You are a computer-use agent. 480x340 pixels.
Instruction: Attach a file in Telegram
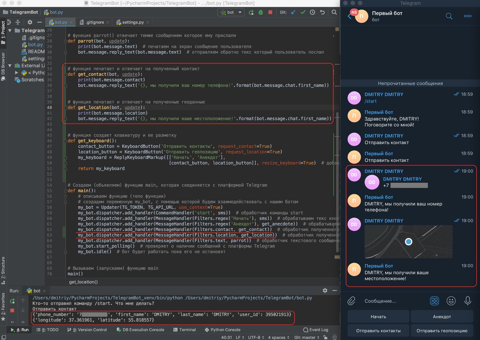(x=351, y=301)
